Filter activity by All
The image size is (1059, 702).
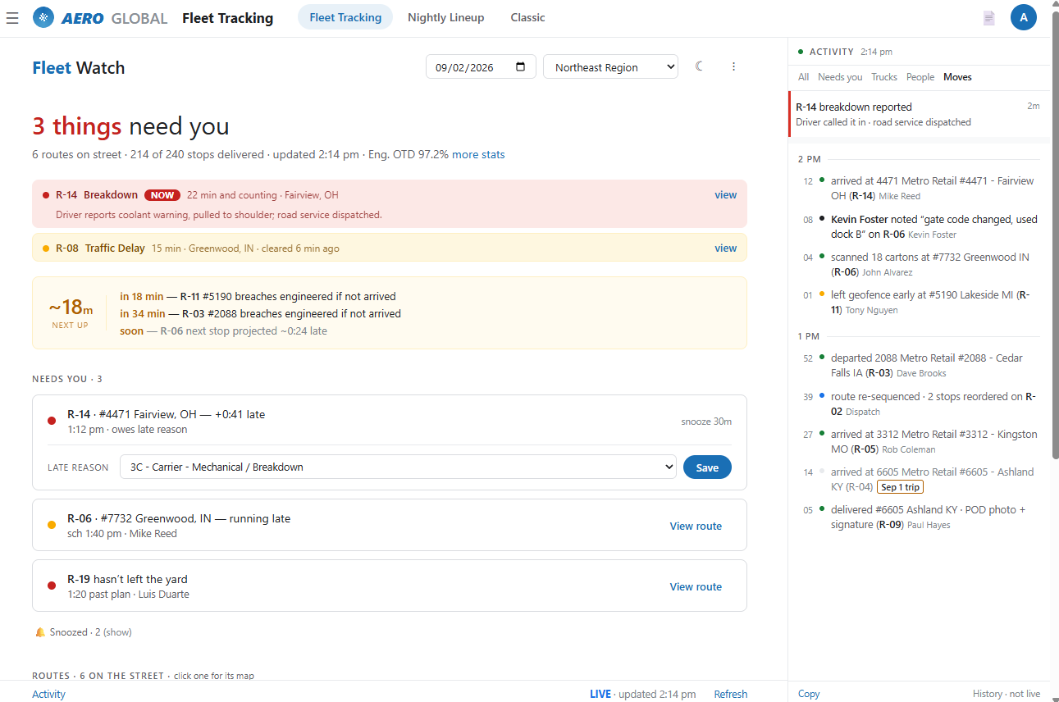point(803,77)
